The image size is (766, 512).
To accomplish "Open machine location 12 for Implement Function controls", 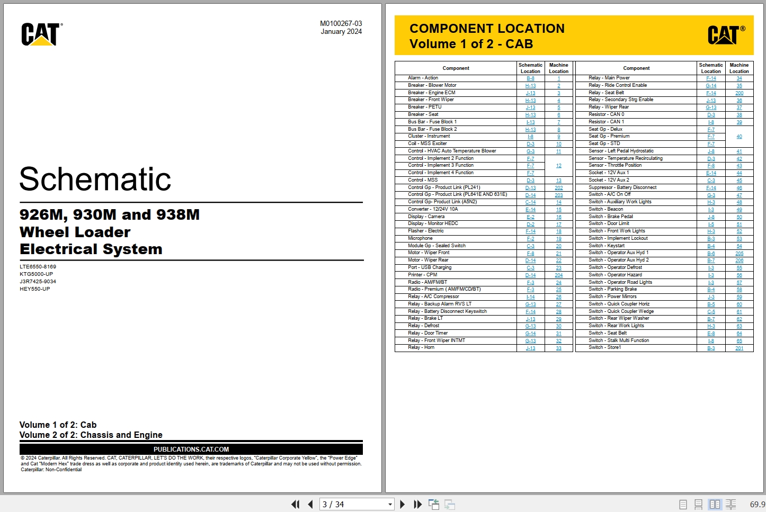I will pyautogui.click(x=558, y=166).
